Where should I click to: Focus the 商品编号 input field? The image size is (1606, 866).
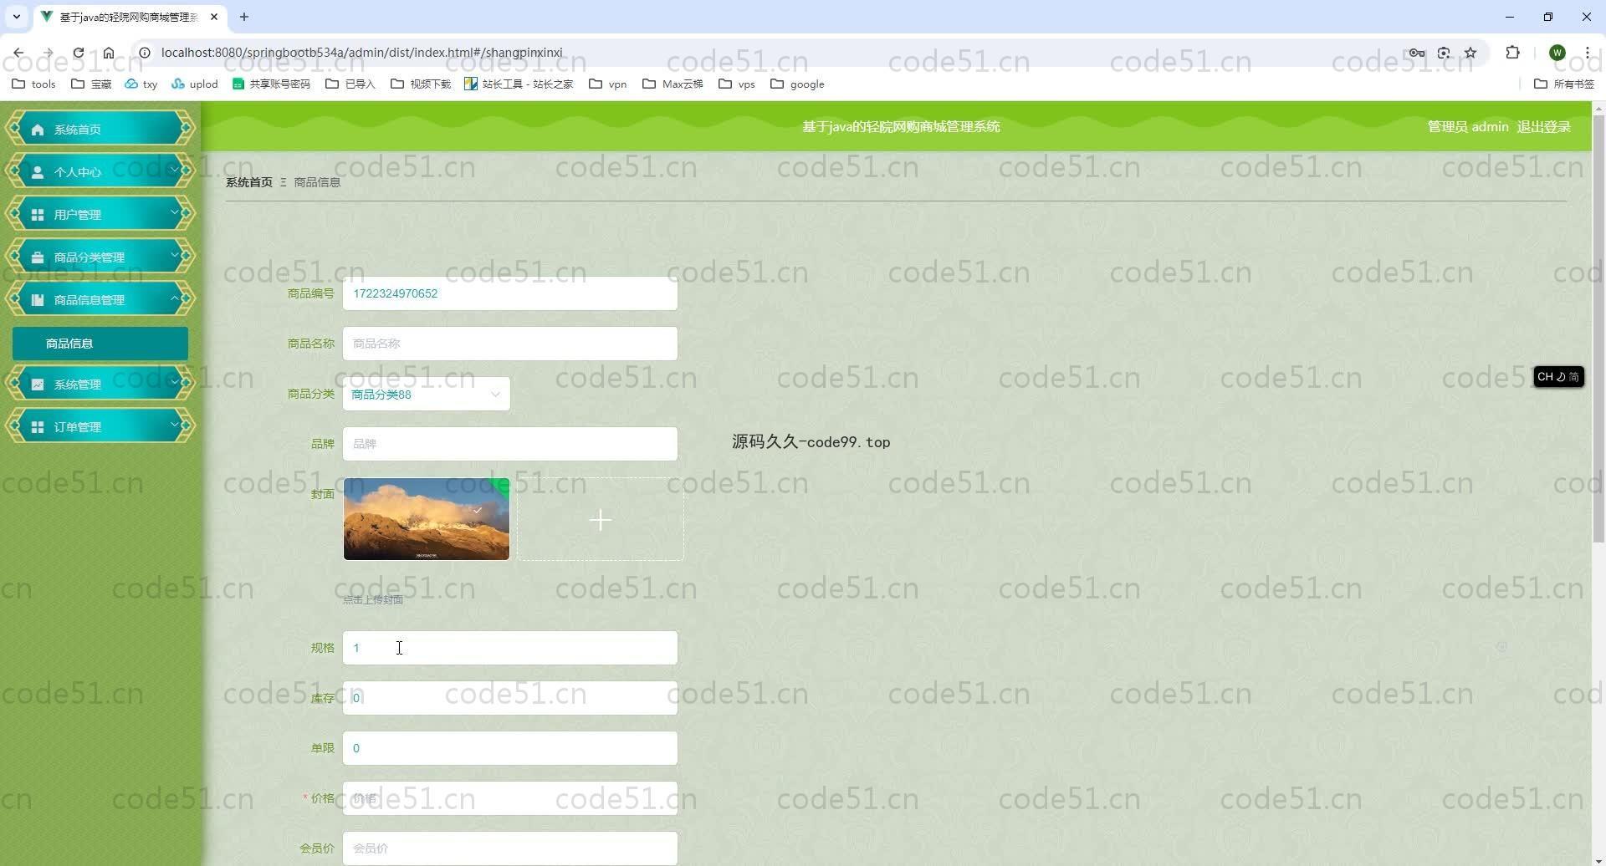(x=509, y=293)
